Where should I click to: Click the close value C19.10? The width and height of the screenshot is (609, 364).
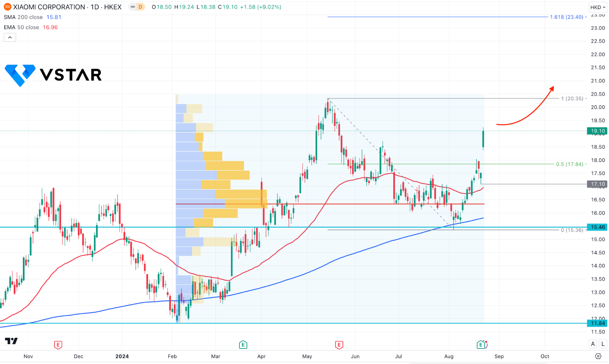click(228, 7)
